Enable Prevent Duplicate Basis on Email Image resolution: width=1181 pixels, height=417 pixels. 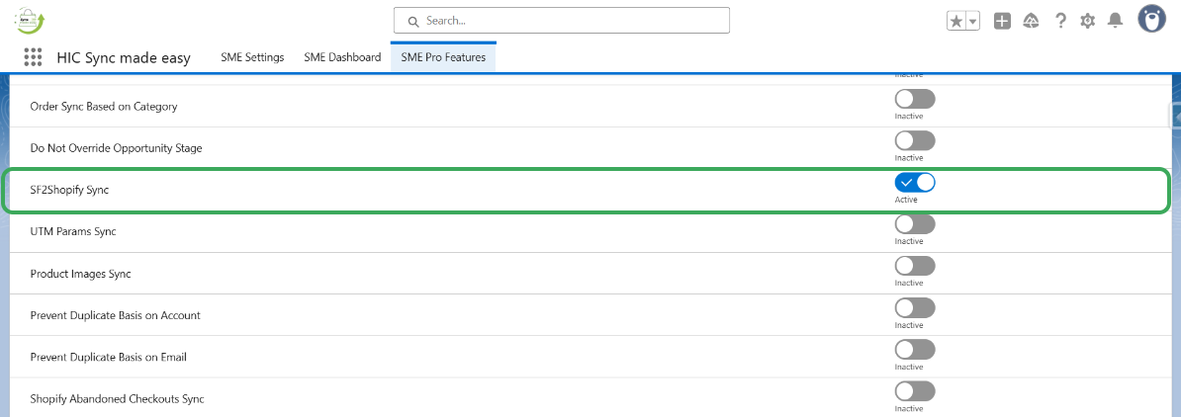tap(915, 350)
